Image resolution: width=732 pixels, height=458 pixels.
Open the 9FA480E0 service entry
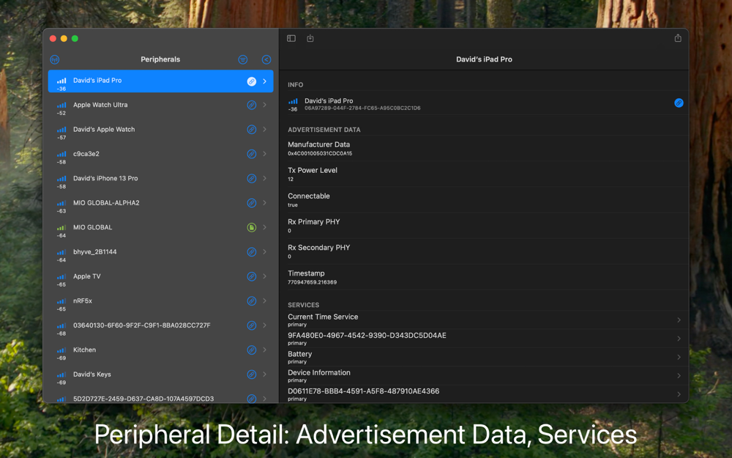point(484,339)
